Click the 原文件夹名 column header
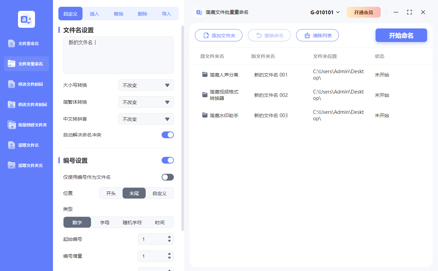The image size is (438, 271). coord(212,56)
